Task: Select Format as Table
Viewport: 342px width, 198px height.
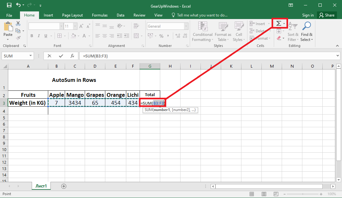Action: 223,31
